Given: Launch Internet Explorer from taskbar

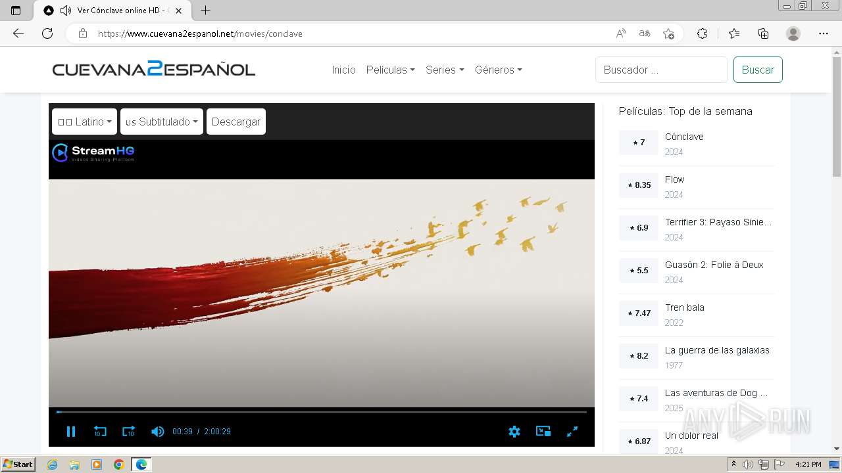Looking at the screenshot, I should pyautogui.click(x=52, y=464).
